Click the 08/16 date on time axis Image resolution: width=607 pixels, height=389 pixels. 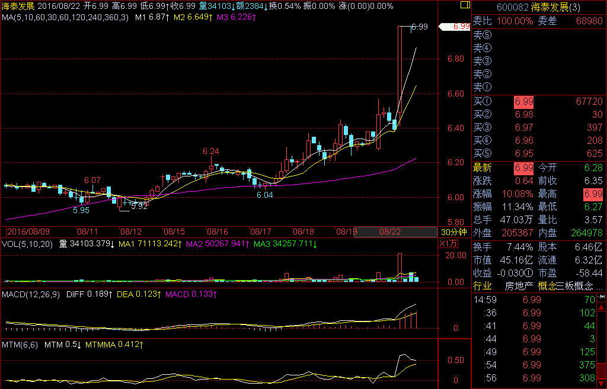(x=217, y=232)
